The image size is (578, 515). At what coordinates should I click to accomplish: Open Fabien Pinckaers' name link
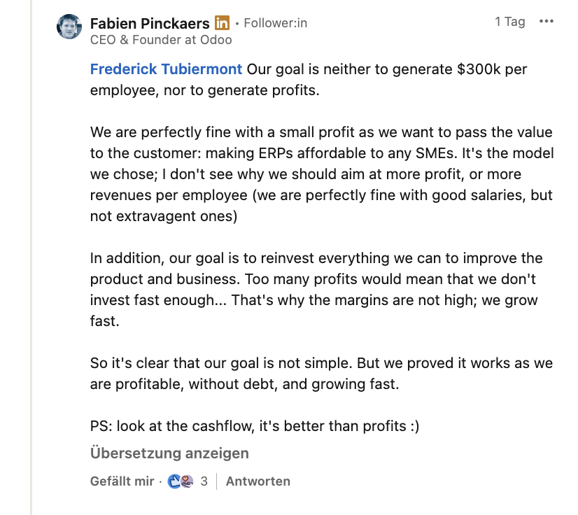click(x=150, y=23)
